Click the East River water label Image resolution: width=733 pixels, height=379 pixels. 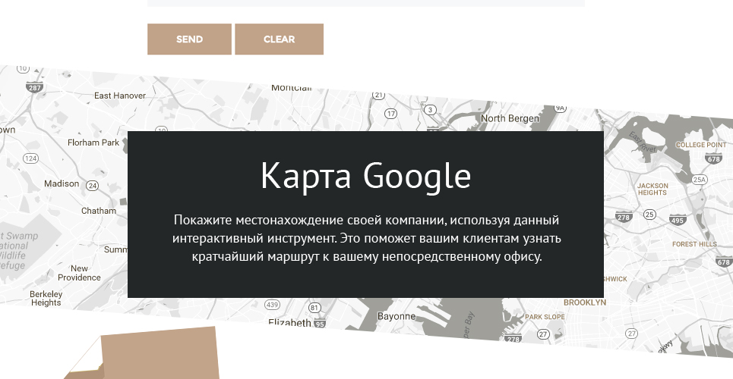pyautogui.click(x=643, y=142)
